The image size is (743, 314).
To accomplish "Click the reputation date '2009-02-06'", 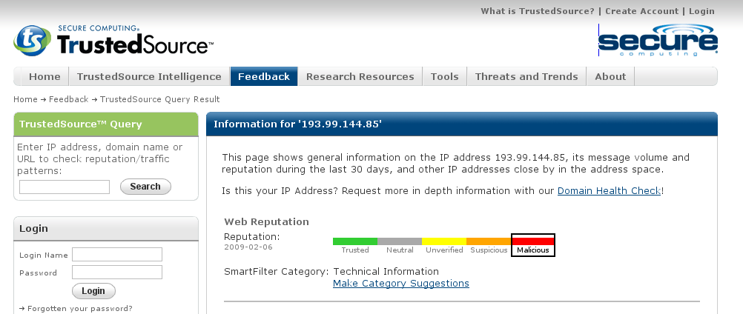I will click(x=248, y=247).
